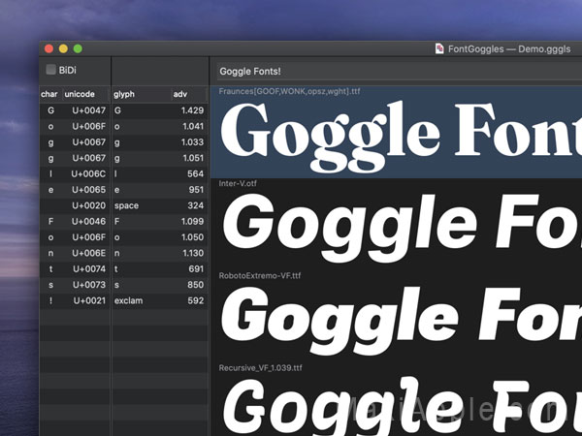Select the U+0073 character row
582x436 pixels.
(x=75, y=285)
